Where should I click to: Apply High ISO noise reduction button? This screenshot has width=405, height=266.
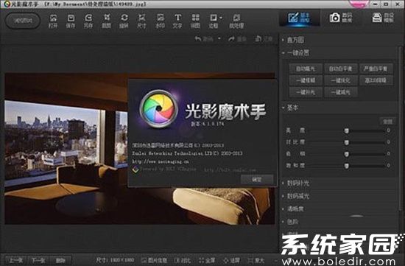pos(376,80)
